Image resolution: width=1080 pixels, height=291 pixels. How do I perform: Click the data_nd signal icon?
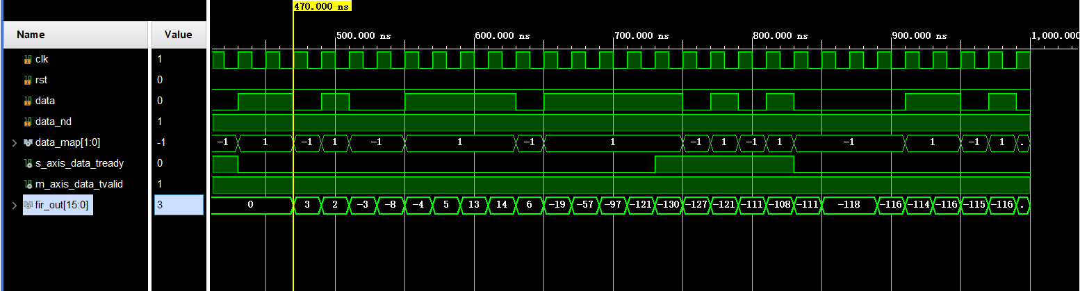pyautogui.click(x=28, y=122)
